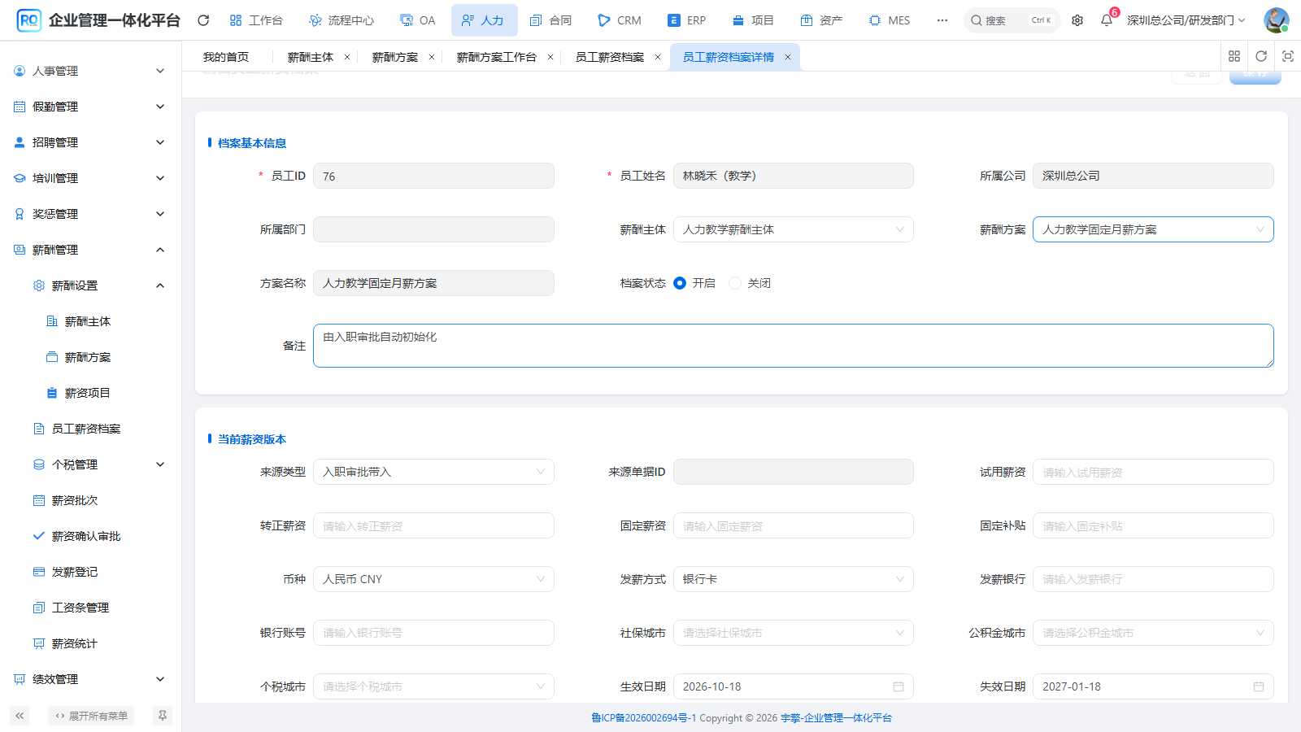Click the user avatar picture
The image size is (1301, 732).
point(1276,20)
